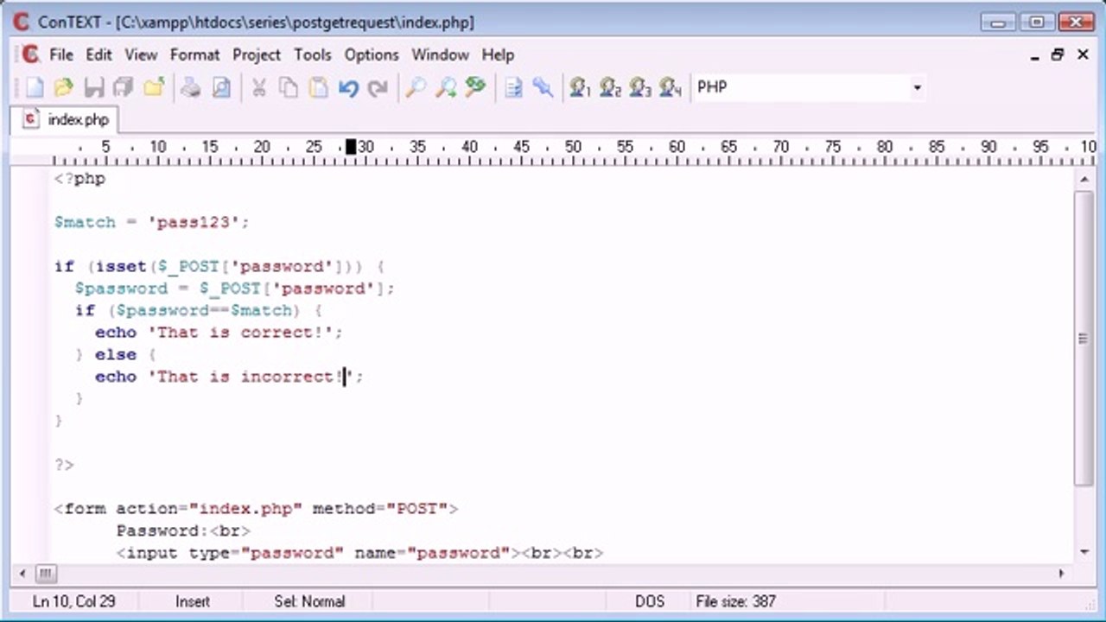Click the Copy icon
Image resolution: width=1106 pixels, height=622 pixels.
click(289, 87)
